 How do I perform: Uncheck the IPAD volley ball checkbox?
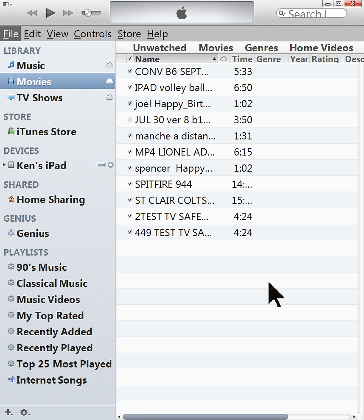[130, 87]
